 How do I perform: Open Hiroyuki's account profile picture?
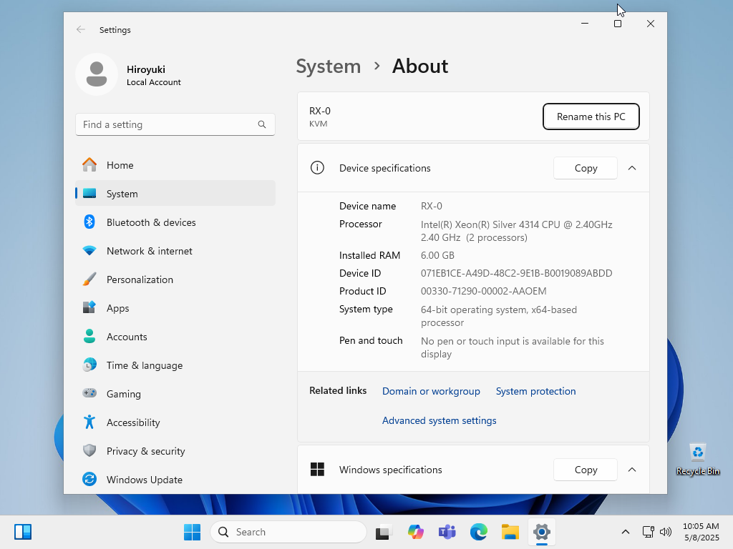pyautogui.click(x=97, y=74)
